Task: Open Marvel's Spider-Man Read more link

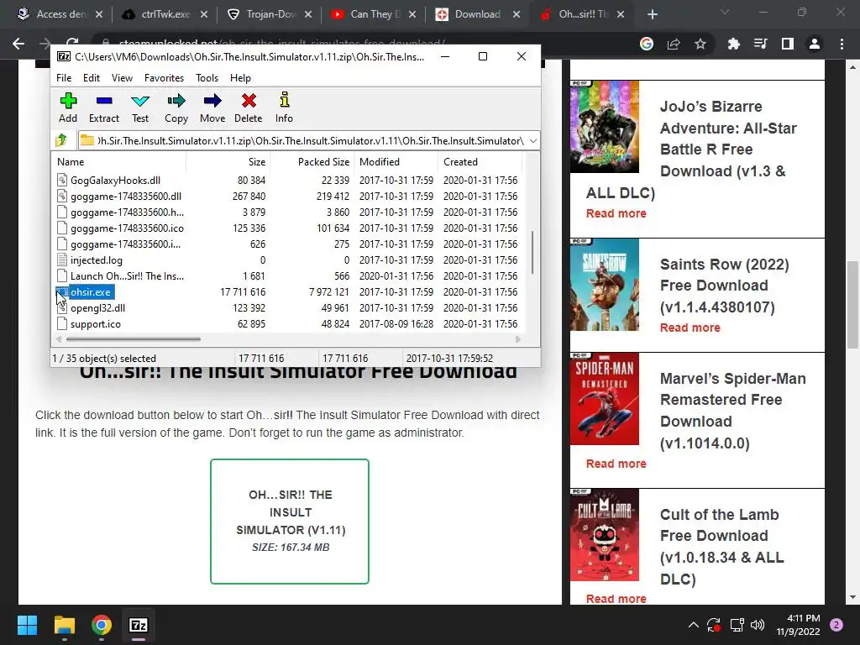Action: click(x=616, y=464)
